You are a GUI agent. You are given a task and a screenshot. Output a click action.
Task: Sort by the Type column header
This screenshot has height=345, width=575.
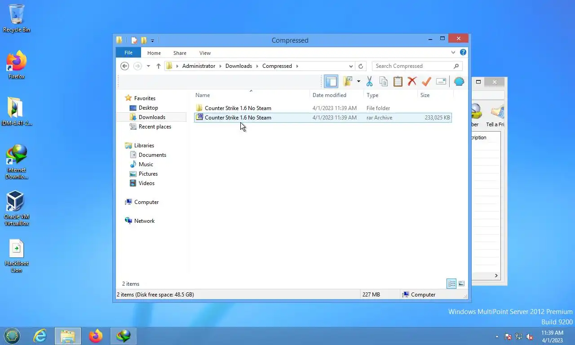(390, 95)
